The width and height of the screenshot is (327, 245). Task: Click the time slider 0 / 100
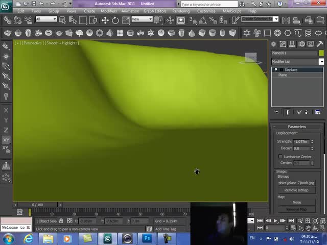click(37, 205)
